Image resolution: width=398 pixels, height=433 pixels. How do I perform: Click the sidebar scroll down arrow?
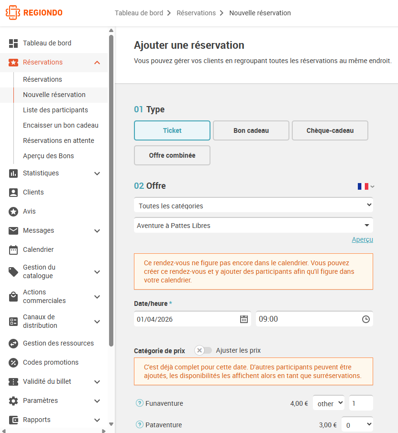[111, 424]
